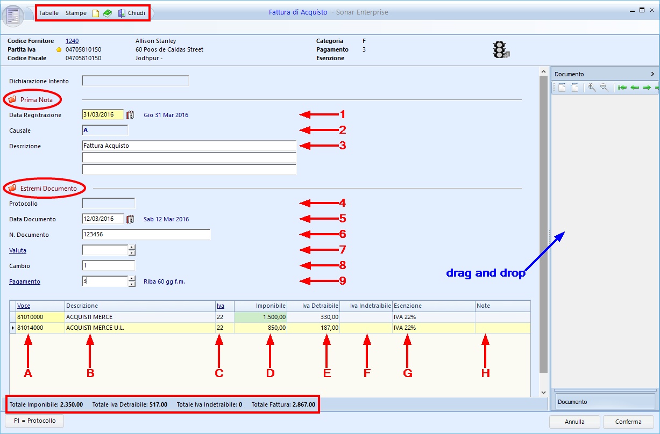Screen dimensions: 660x434
Task: Click the form's vertical scrollbar
Action: tap(543, 226)
